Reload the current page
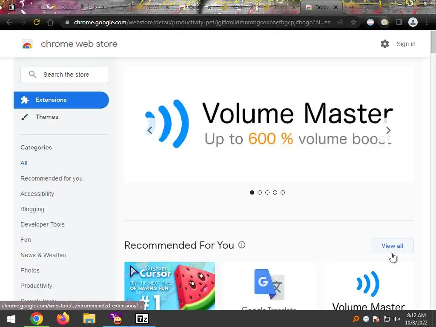This screenshot has height=327, width=436. tap(37, 22)
